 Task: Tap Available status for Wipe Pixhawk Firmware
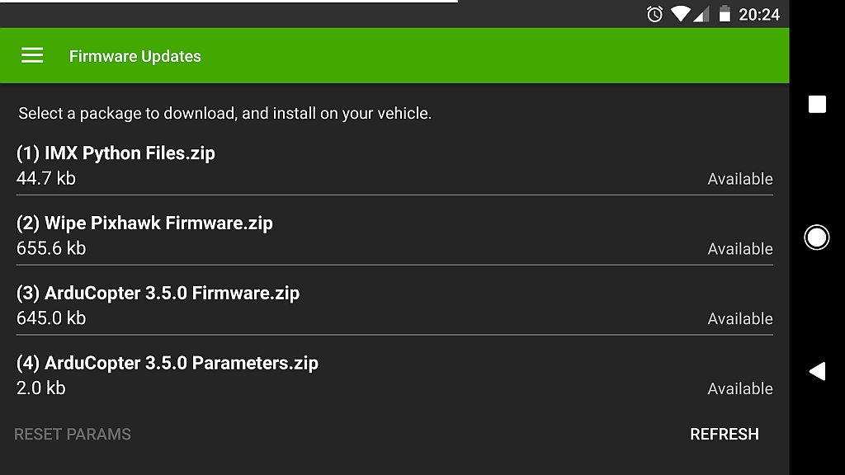[740, 249]
